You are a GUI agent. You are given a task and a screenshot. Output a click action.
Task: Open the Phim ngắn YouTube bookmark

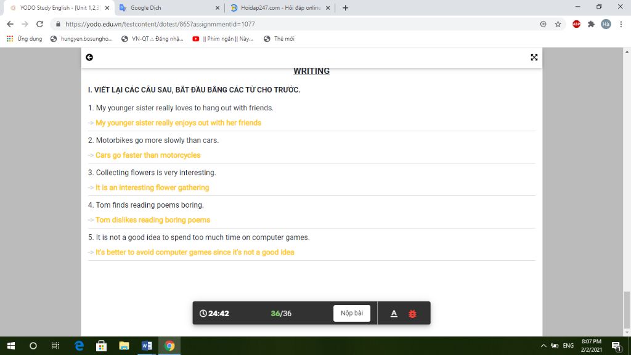[x=223, y=39]
